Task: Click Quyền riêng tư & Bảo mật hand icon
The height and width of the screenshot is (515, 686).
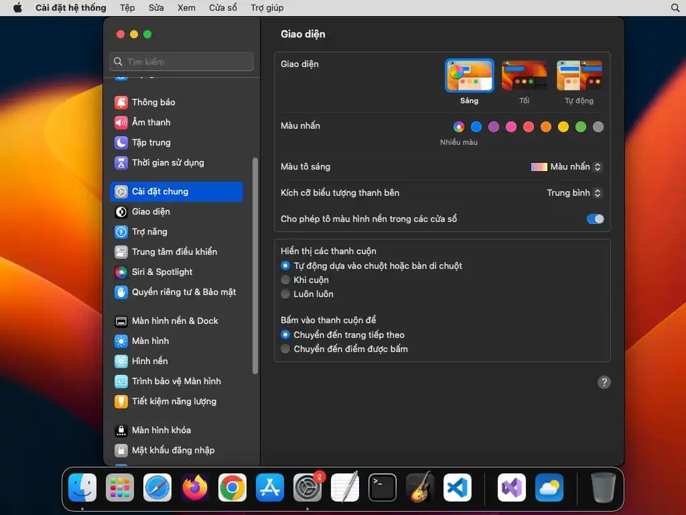Action: click(121, 292)
